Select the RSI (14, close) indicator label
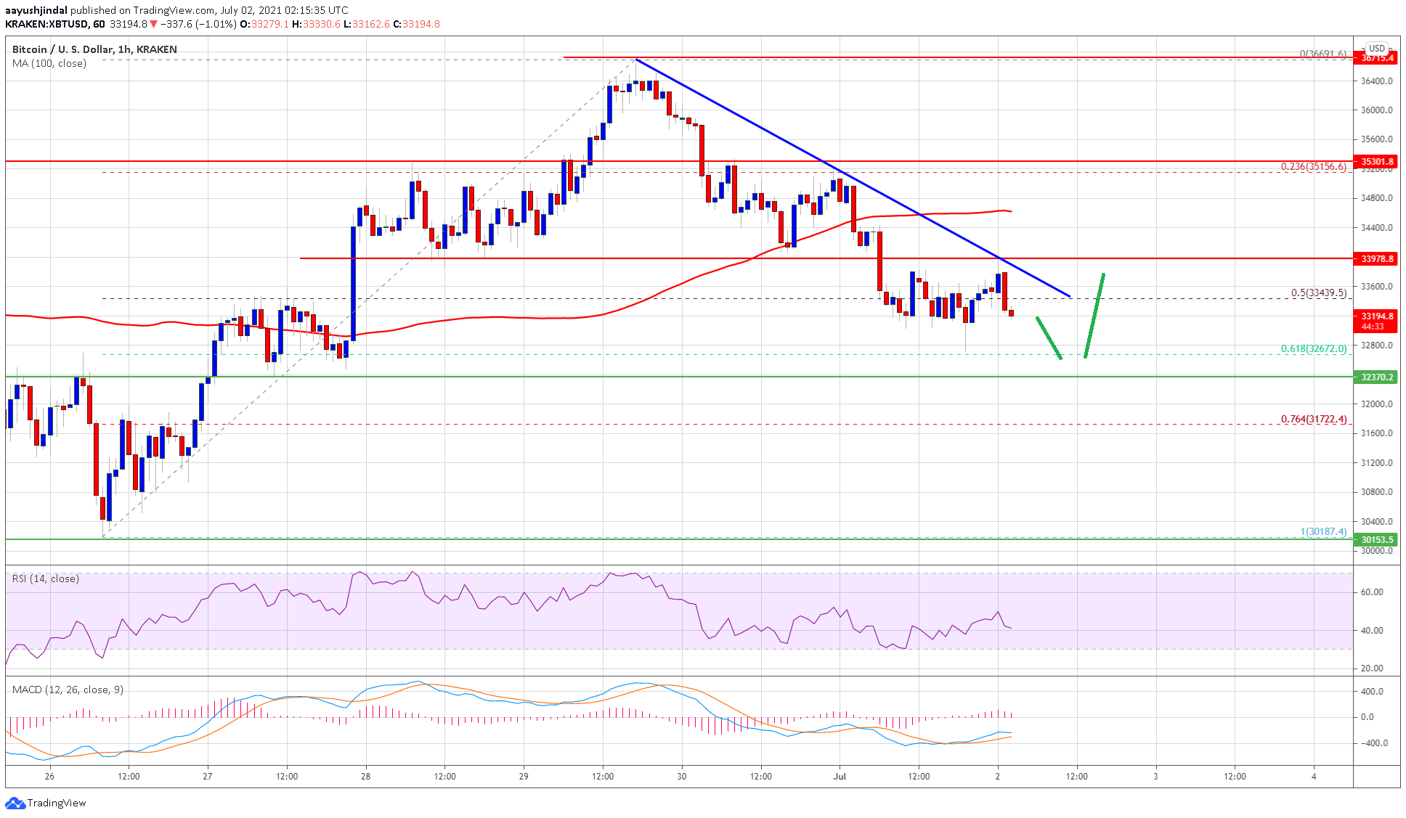The image size is (1406, 818). tap(45, 578)
